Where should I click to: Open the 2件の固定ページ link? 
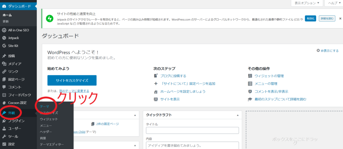point(108,124)
